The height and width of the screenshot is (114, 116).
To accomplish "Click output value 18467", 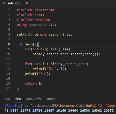I will click(x=49, y=111).
